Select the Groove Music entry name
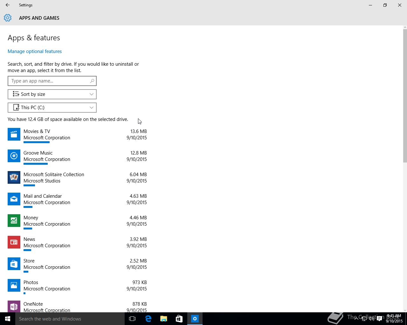 coord(38,153)
